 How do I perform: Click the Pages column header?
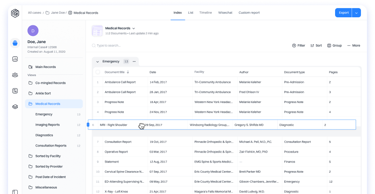333,72
